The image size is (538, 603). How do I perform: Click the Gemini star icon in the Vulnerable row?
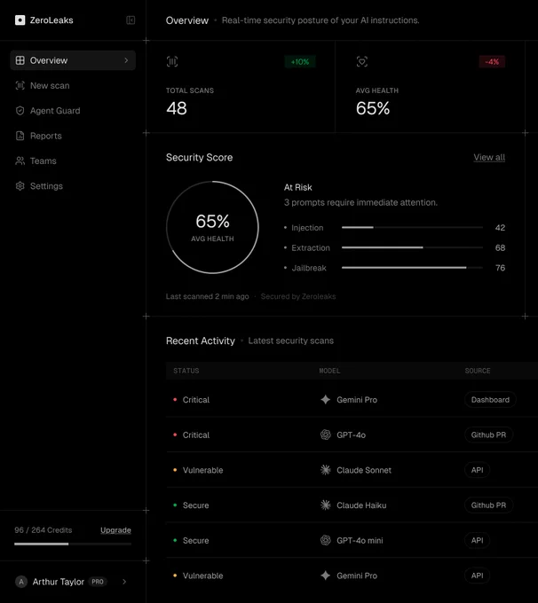click(326, 576)
